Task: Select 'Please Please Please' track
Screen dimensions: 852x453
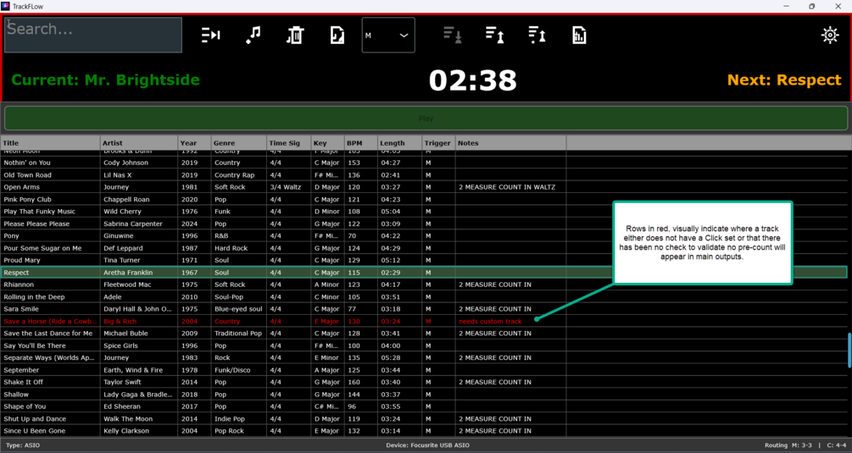Action: [36, 224]
